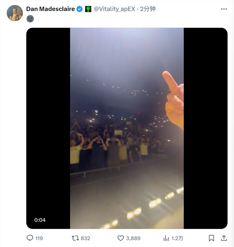Open Dan Madesclaire's profile avatar
The height and width of the screenshot is (247, 234).
coord(15,13)
